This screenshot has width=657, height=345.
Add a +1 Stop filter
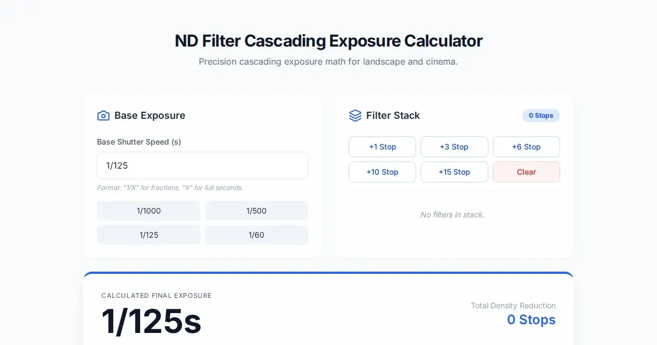382,147
